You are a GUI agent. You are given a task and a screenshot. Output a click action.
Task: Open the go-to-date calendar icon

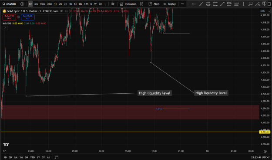[x=57, y=157]
